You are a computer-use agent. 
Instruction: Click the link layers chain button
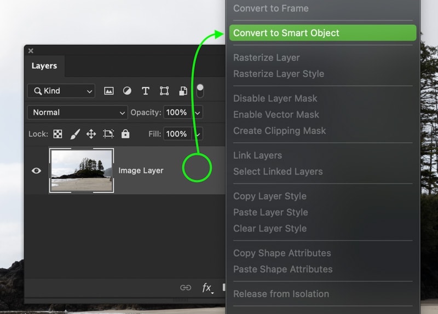(x=186, y=288)
